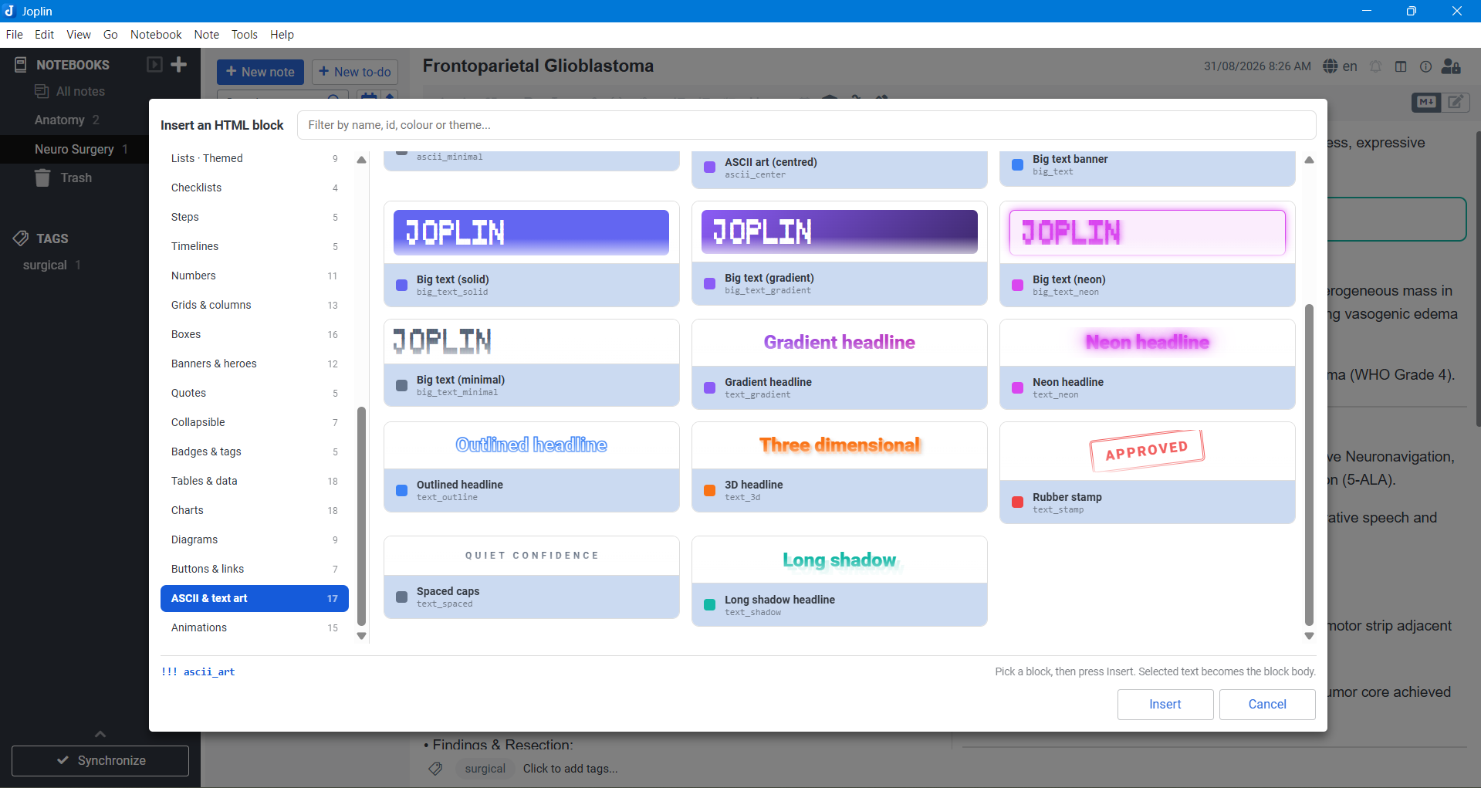Click Insert to add the selected block
Viewport: 1481px width, 788px height.
[x=1165, y=704]
